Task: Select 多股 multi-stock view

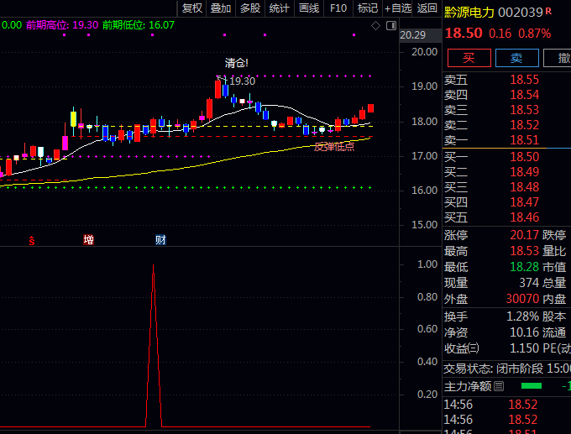Action: coord(250,8)
